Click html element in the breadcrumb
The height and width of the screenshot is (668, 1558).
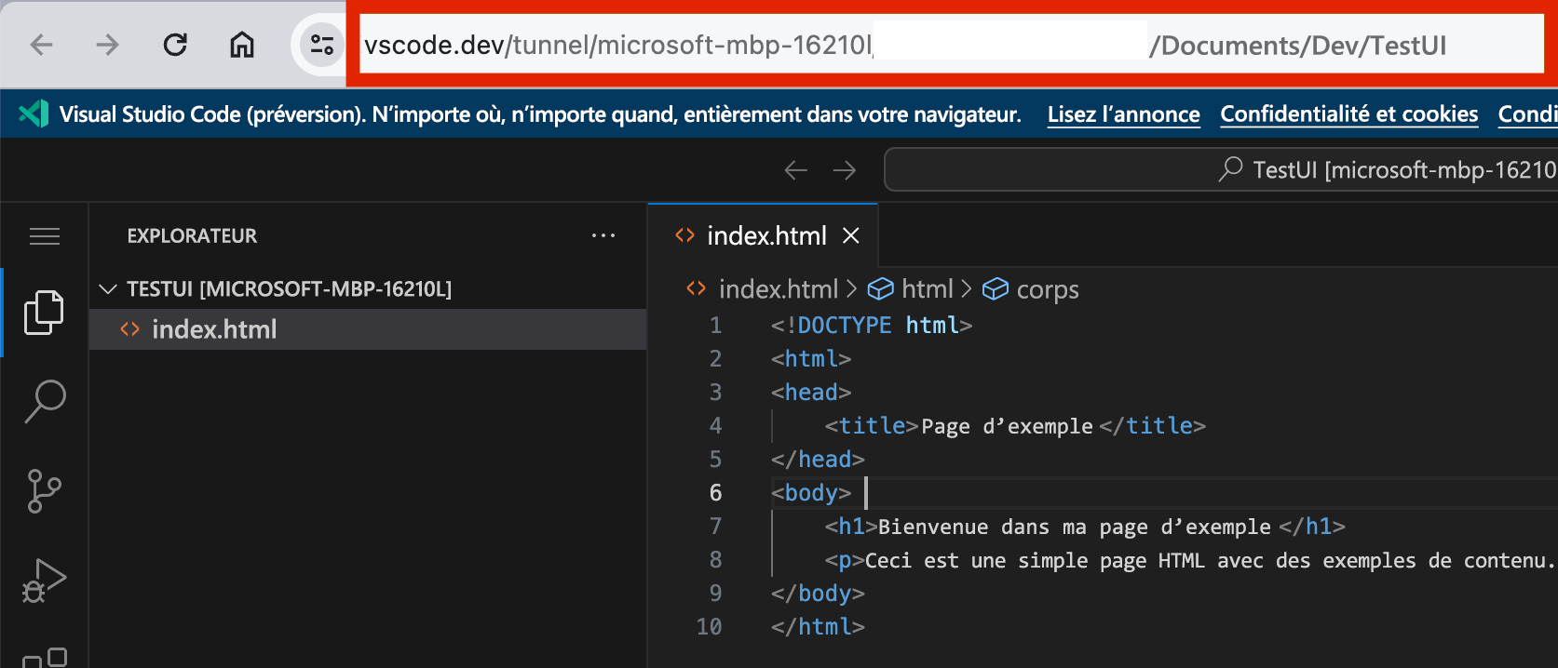coord(928,289)
